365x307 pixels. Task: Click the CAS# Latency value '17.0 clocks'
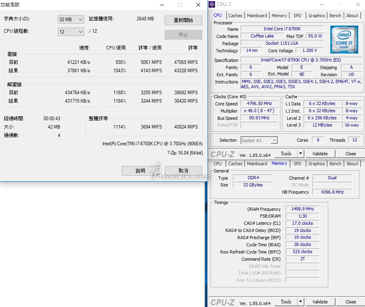[x=302, y=223]
